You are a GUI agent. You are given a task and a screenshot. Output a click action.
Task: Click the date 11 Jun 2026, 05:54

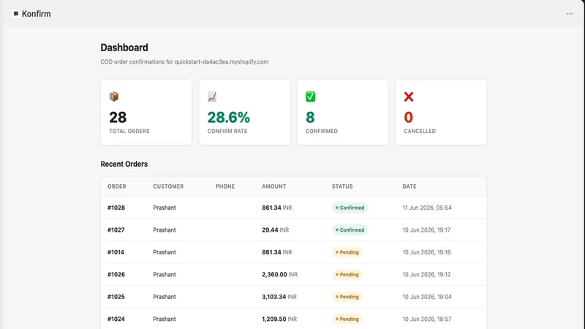tap(427, 208)
